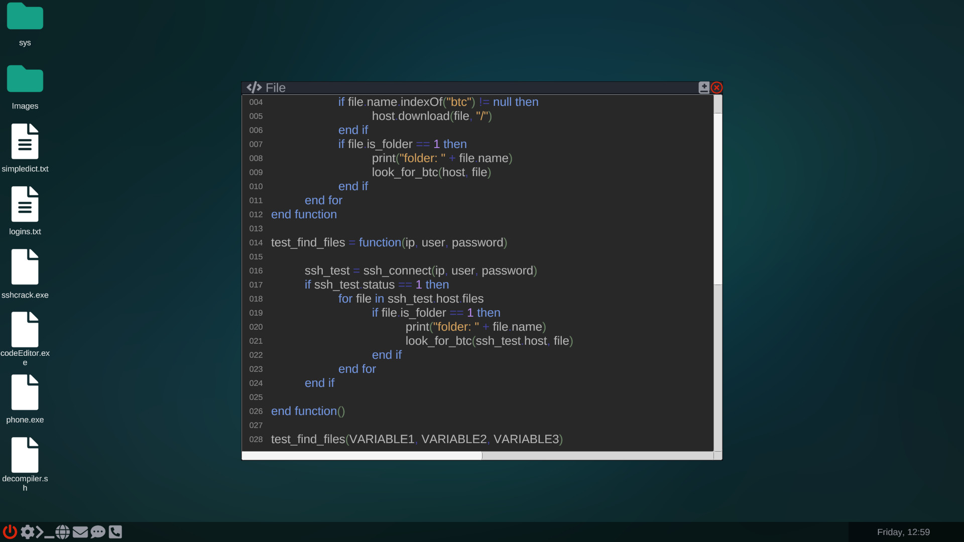Run decompiler.sh from the desktop
964x542 pixels.
[25, 455]
